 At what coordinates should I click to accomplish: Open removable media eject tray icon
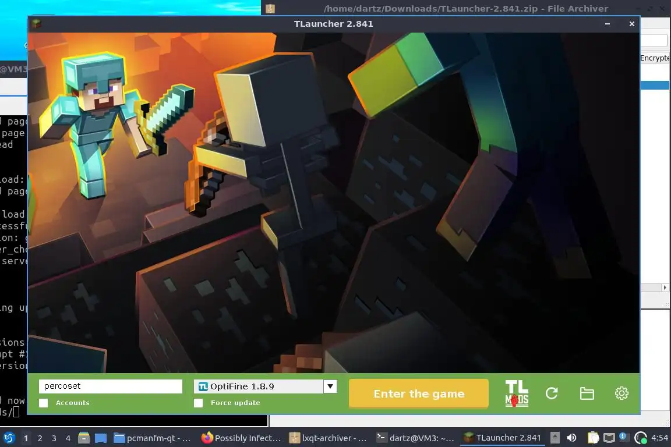click(x=555, y=438)
